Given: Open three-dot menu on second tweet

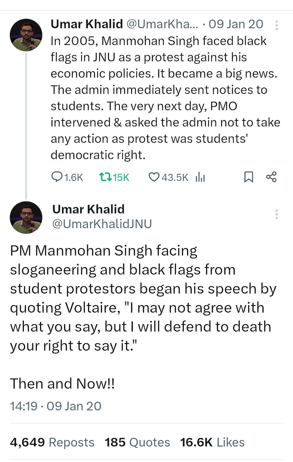Looking at the screenshot, I should click(277, 214).
